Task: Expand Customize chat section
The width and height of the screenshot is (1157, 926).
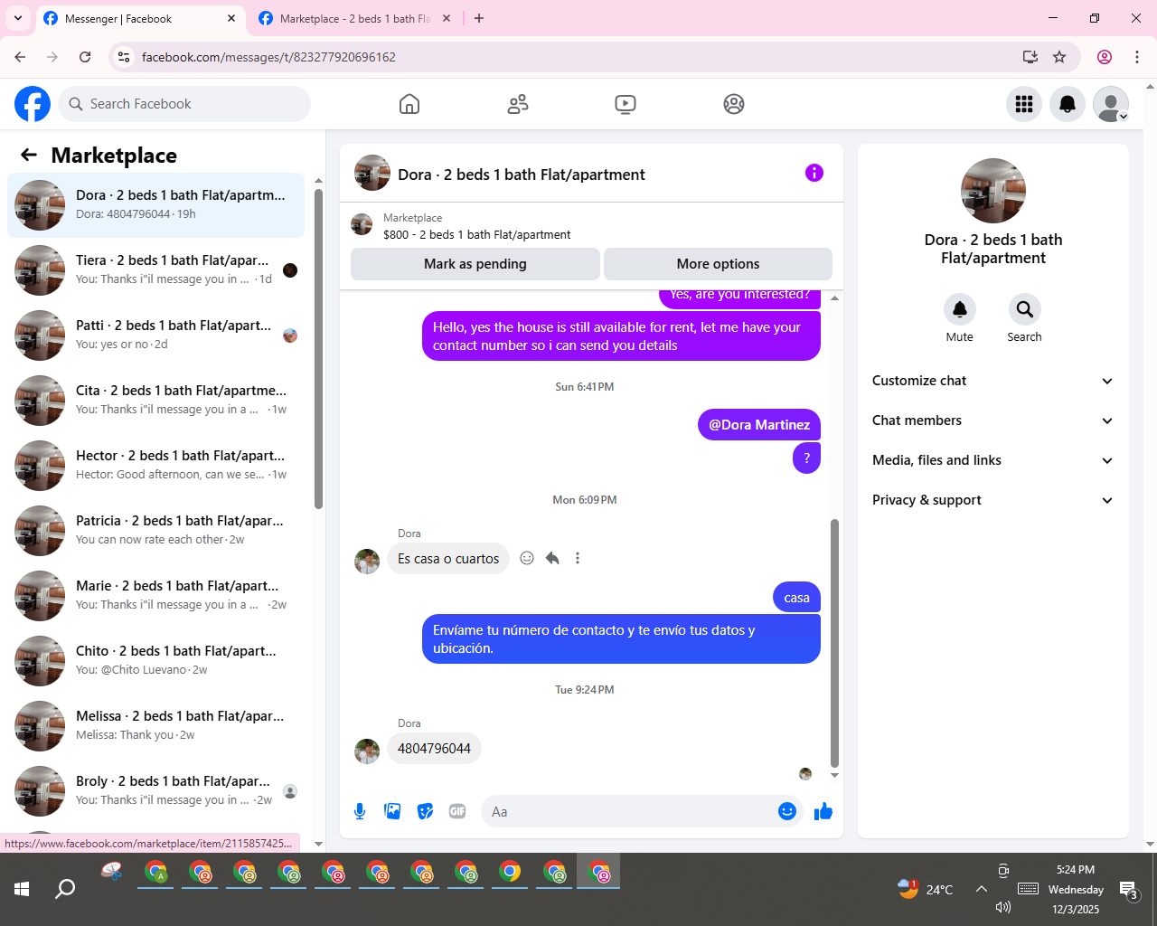Action: 993,381
